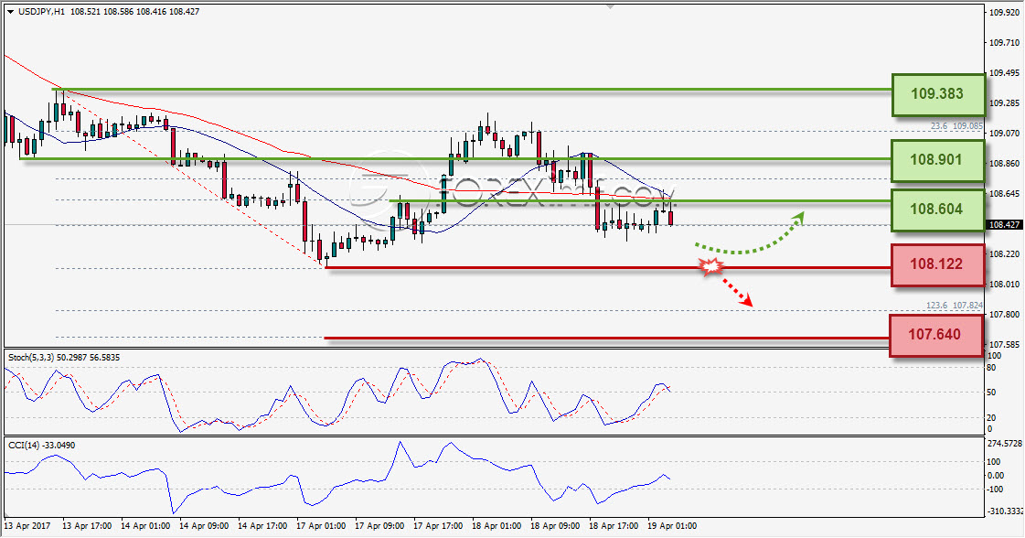Click the CCI scale value -100
Image resolution: width=1025 pixels, height=538 pixels.
[995, 490]
